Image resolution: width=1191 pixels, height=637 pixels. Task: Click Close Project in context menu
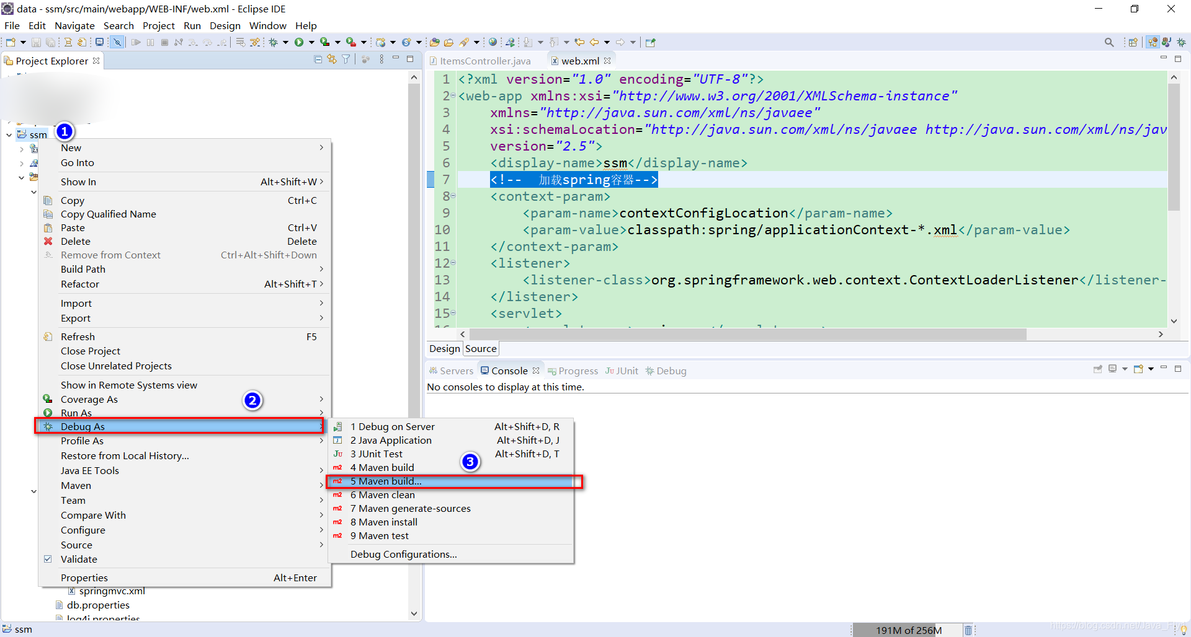pyautogui.click(x=184, y=351)
